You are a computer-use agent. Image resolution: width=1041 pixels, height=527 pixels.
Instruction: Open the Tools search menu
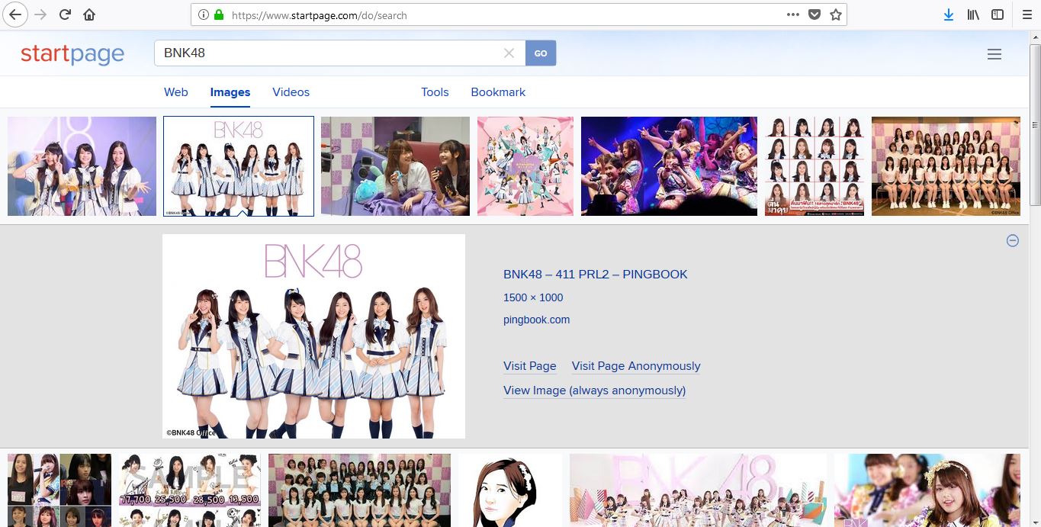pyautogui.click(x=434, y=92)
